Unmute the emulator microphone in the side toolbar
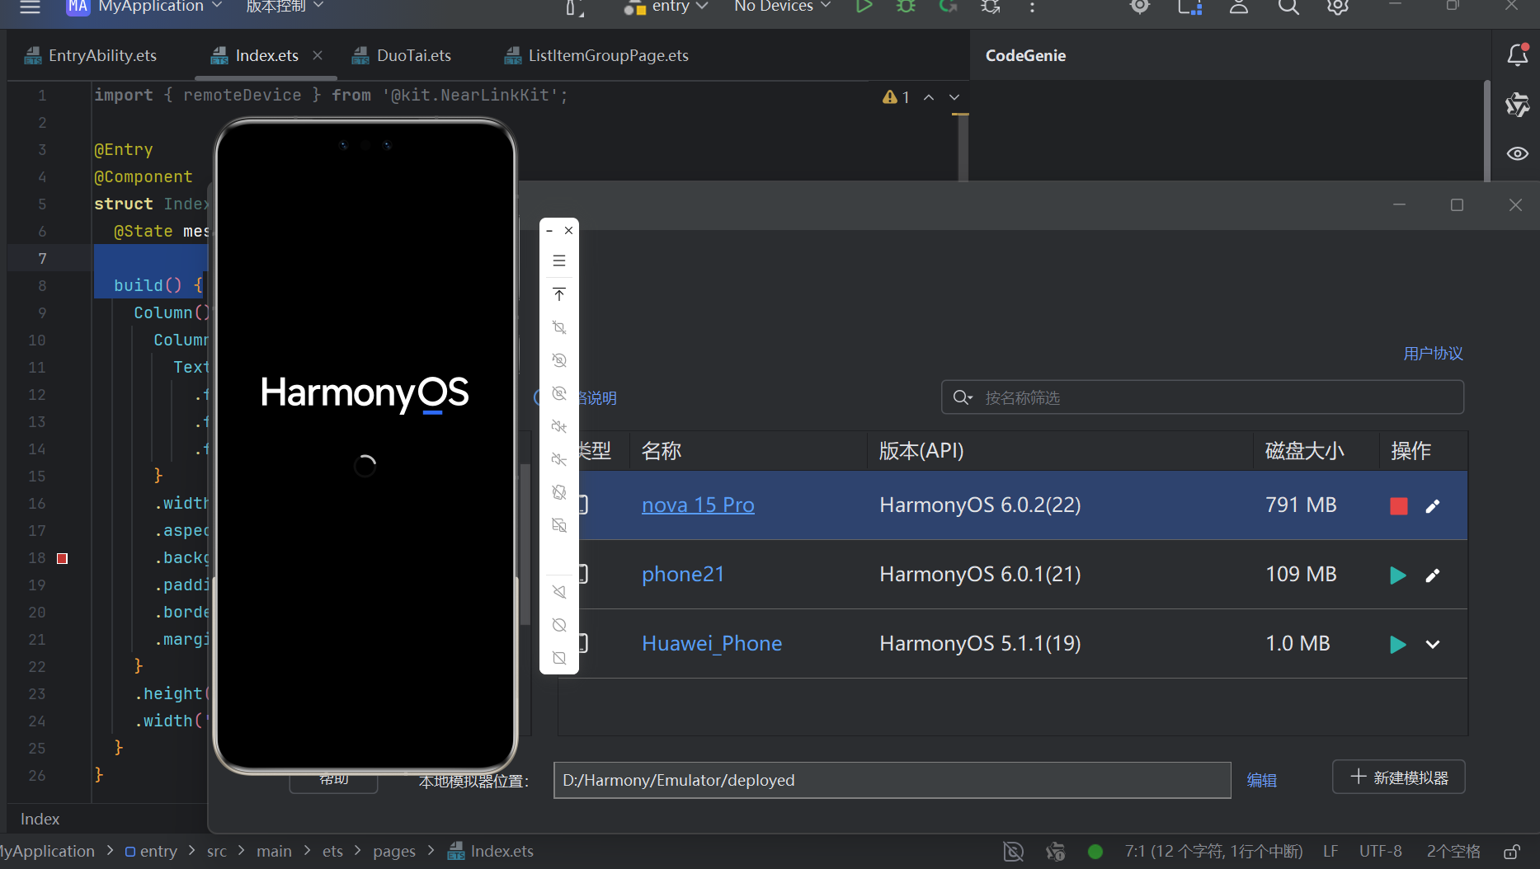1540x869 pixels. [x=559, y=591]
